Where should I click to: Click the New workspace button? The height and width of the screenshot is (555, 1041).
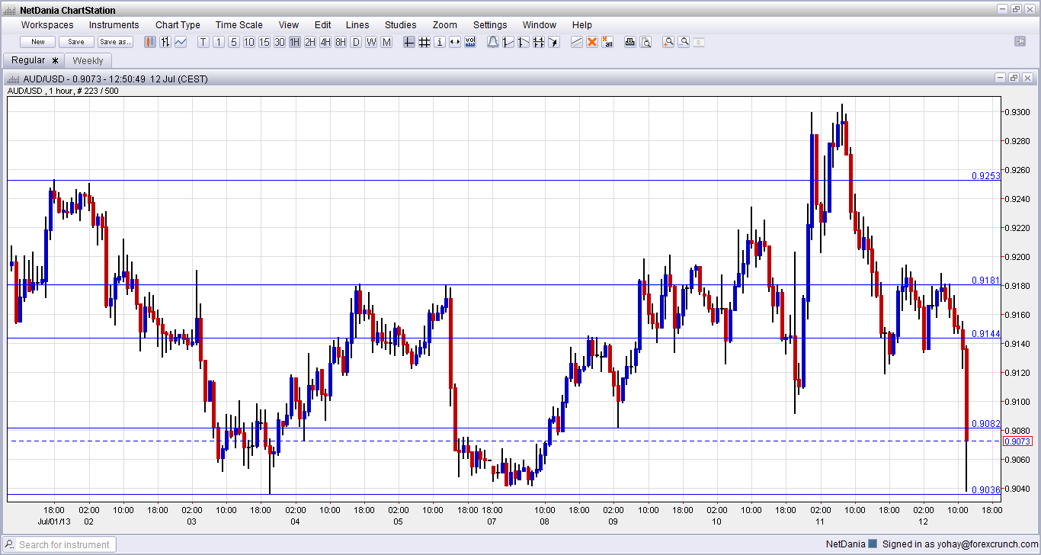pyautogui.click(x=38, y=42)
